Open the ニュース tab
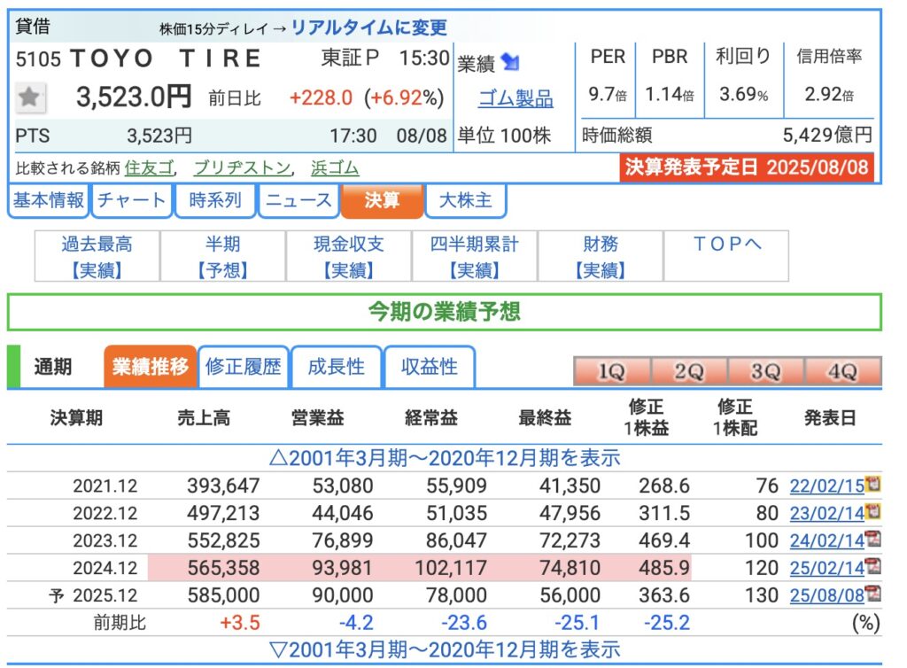The height and width of the screenshot is (668, 907). tap(298, 200)
